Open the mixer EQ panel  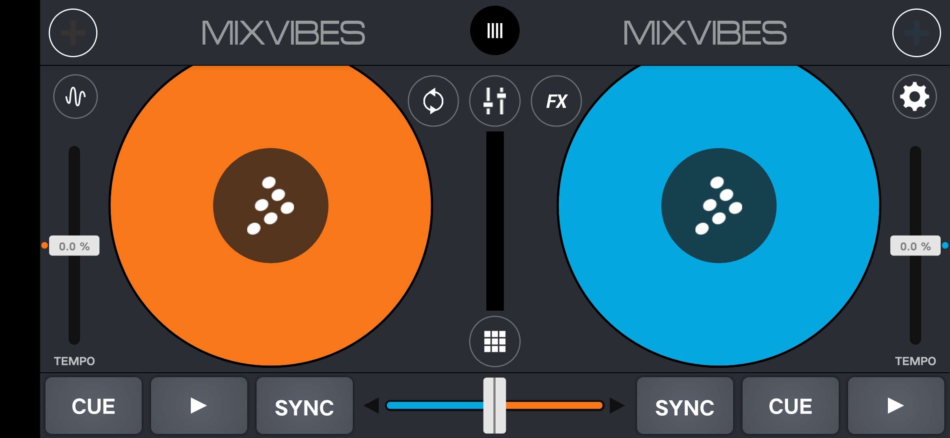point(494,101)
